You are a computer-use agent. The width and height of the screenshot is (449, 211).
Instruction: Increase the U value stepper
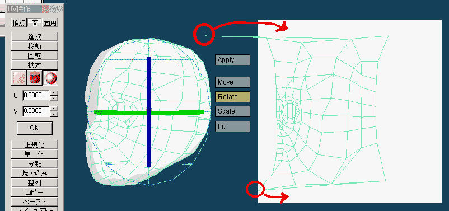coord(54,93)
